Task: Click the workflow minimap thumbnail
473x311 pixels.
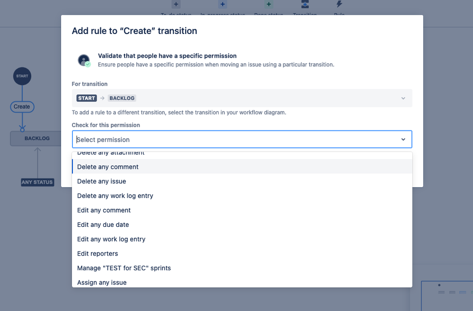Action: 447,296
